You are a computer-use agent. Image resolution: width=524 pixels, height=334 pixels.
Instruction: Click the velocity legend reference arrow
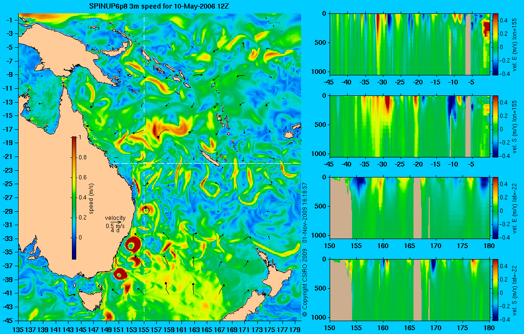click(x=116, y=222)
